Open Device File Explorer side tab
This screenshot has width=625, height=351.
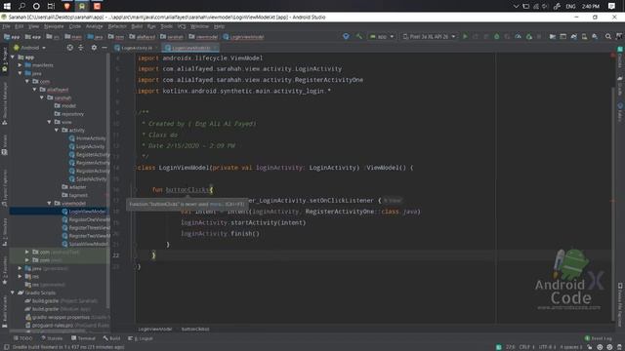tap(620, 304)
